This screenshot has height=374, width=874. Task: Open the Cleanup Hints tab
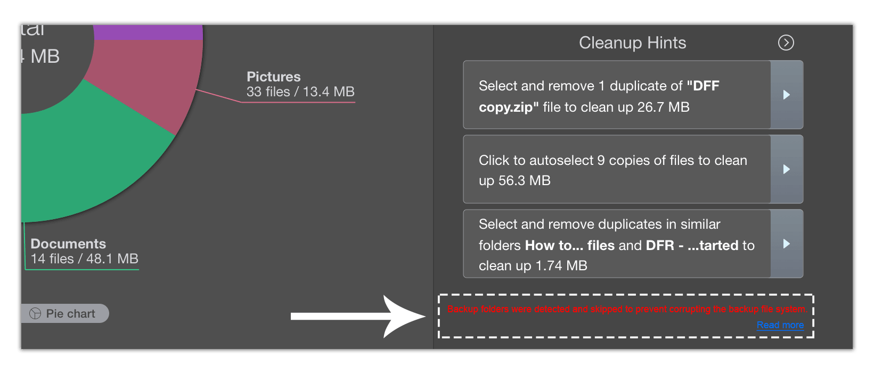[x=632, y=43]
